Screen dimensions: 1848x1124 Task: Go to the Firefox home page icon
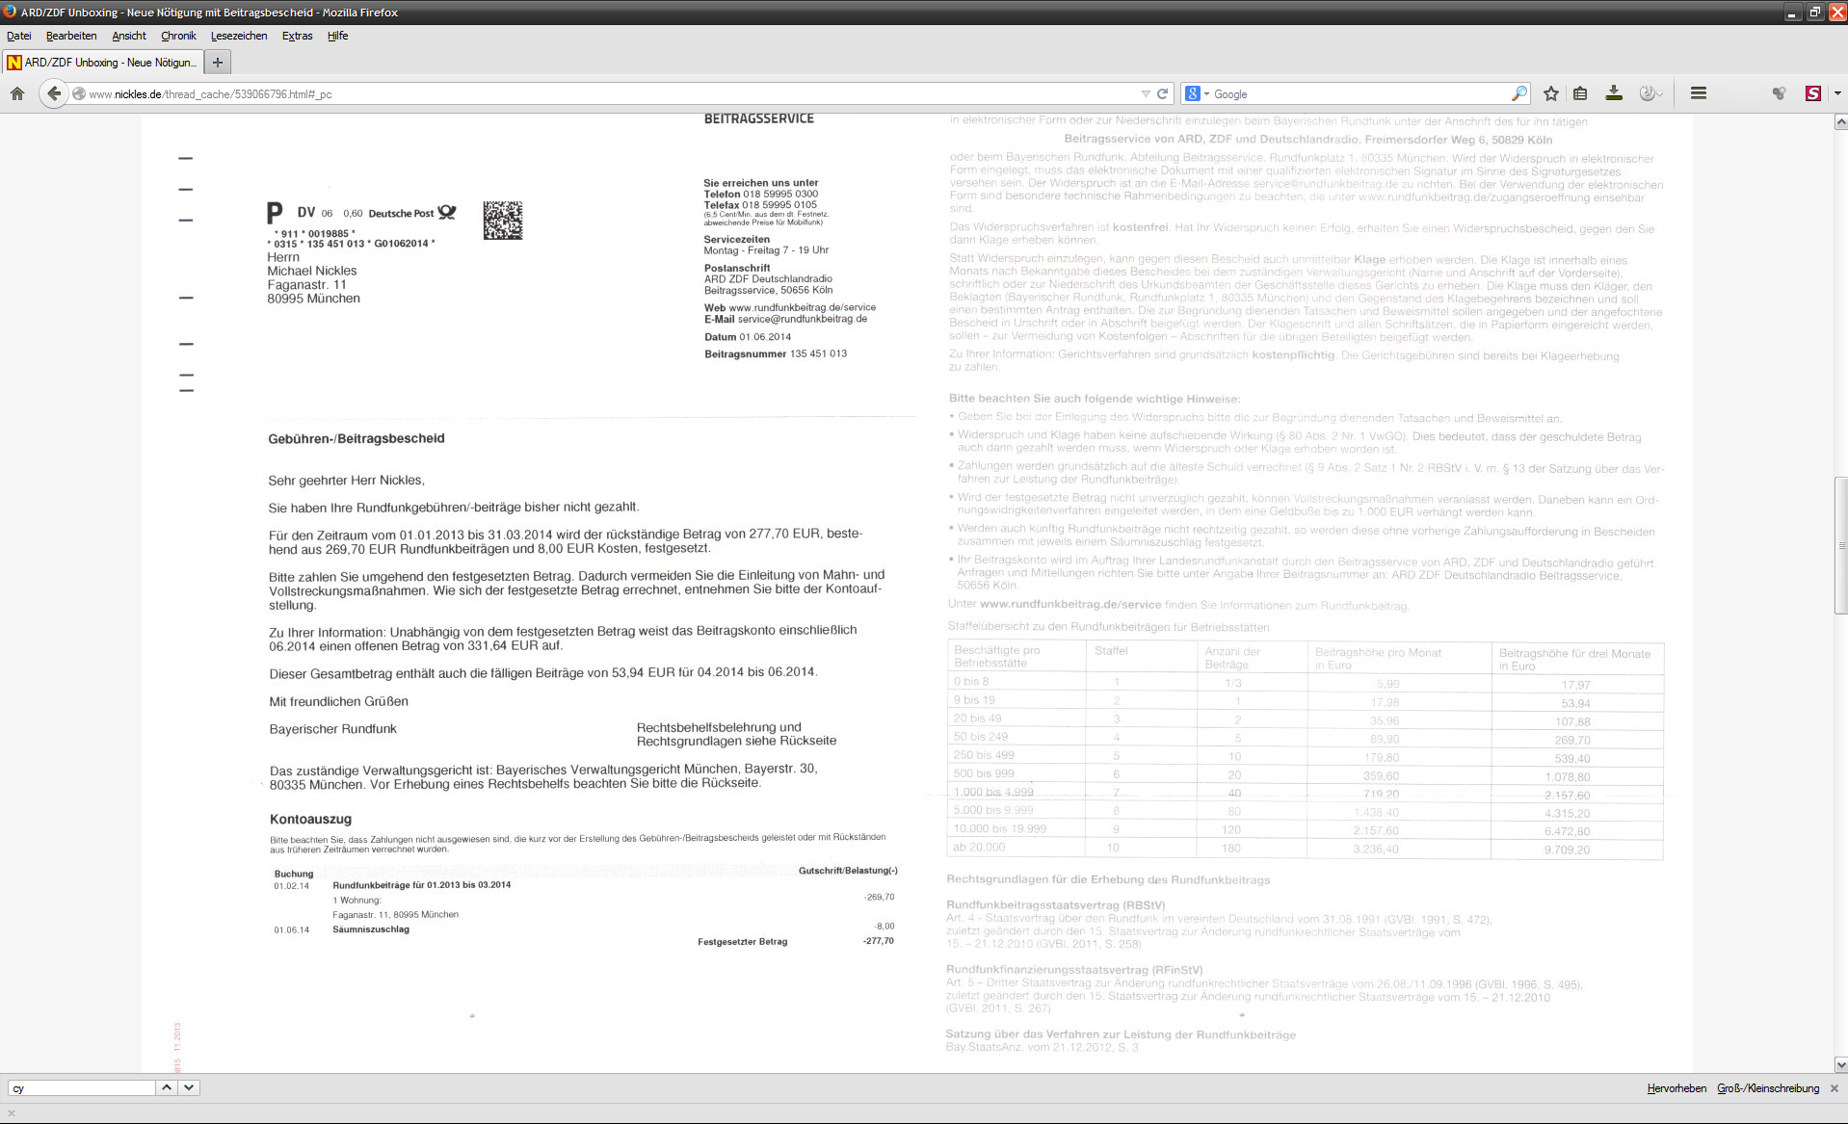(x=17, y=93)
